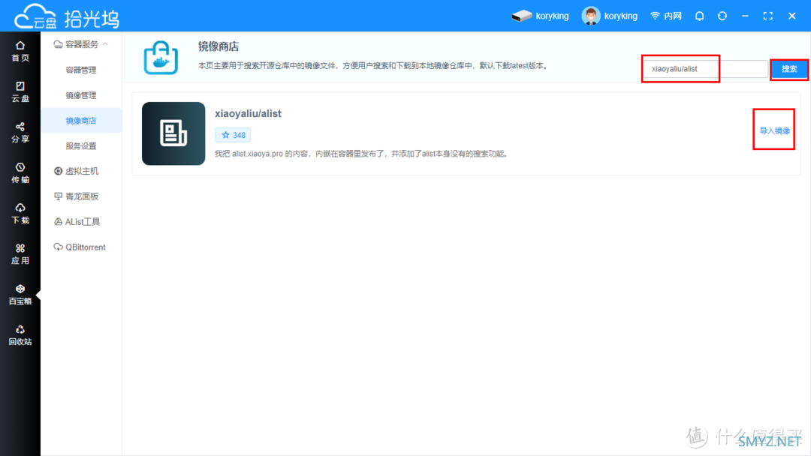Click the 镜像商店 page heading
The height and width of the screenshot is (456, 811).
pos(219,46)
